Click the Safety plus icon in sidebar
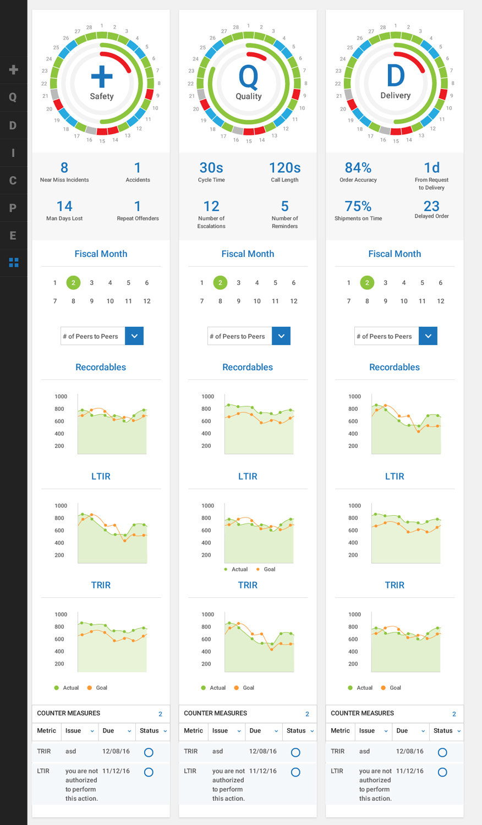Image resolution: width=482 pixels, height=825 pixels. [13, 70]
